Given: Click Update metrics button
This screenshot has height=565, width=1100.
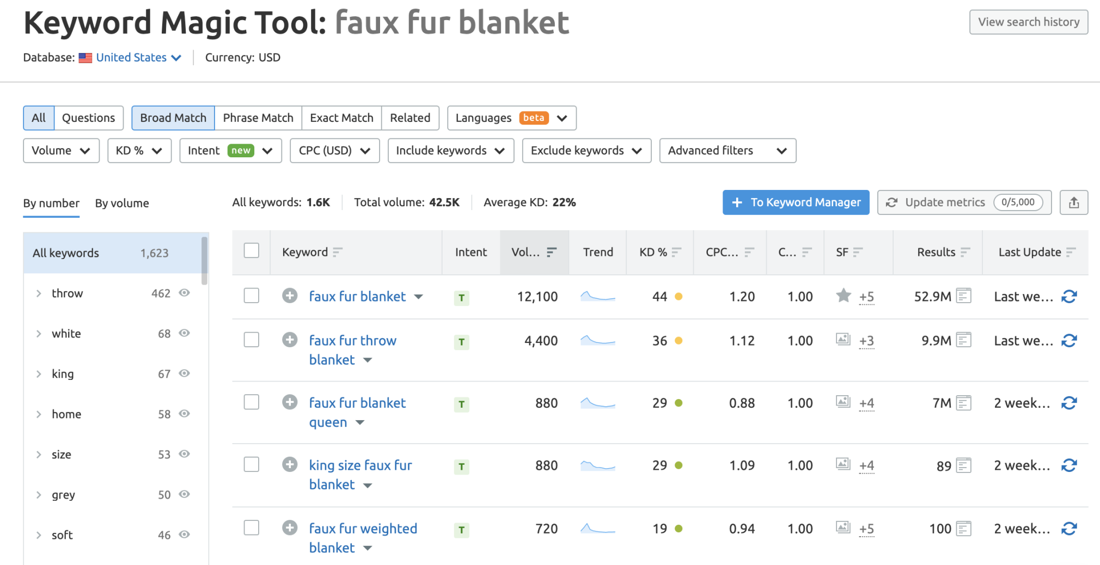Looking at the screenshot, I should pyautogui.click(x=964, y=202).
